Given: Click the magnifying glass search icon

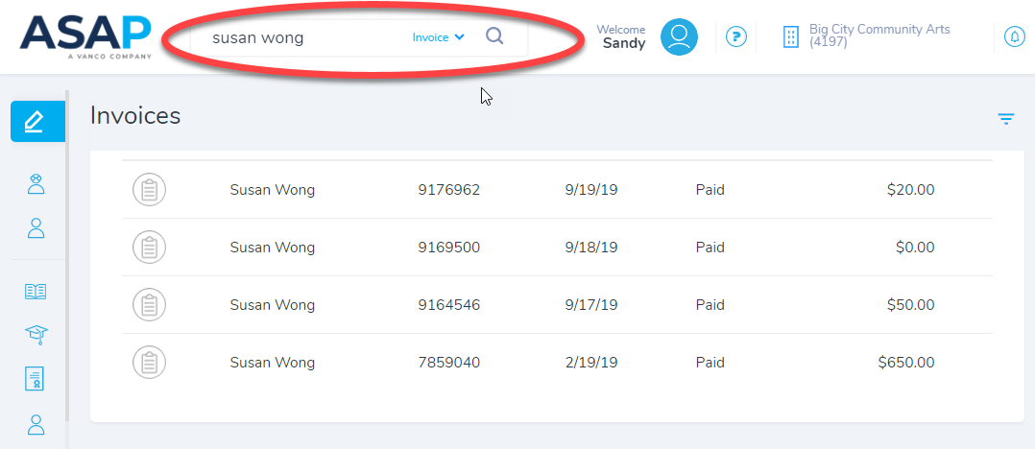Looking at the screenshot, I should 494,37.
